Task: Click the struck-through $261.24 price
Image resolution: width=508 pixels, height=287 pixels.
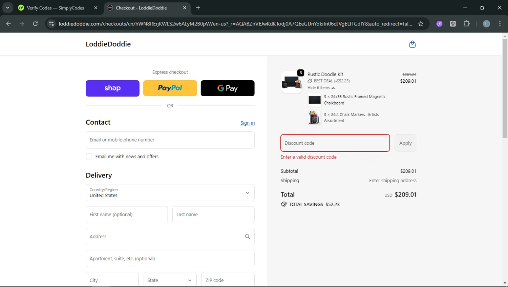Action: pos(409,74)
